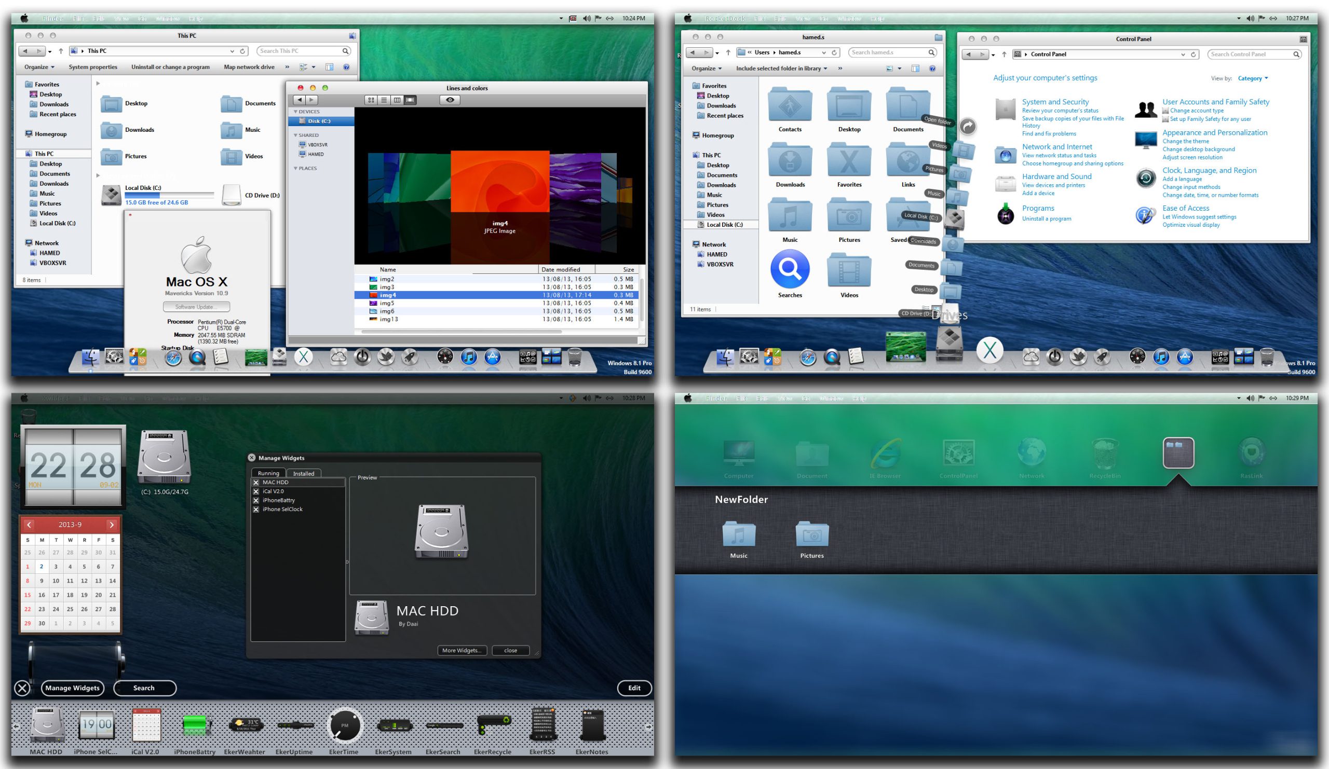Open Map network drive toolbar item

pos(249,67)
